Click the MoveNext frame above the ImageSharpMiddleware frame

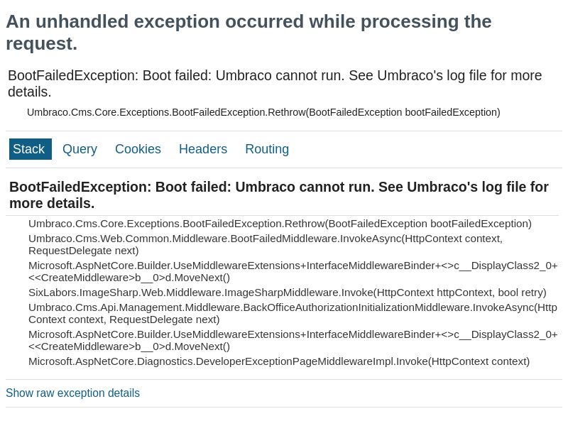pyautogui.click(x=293, y=272)
